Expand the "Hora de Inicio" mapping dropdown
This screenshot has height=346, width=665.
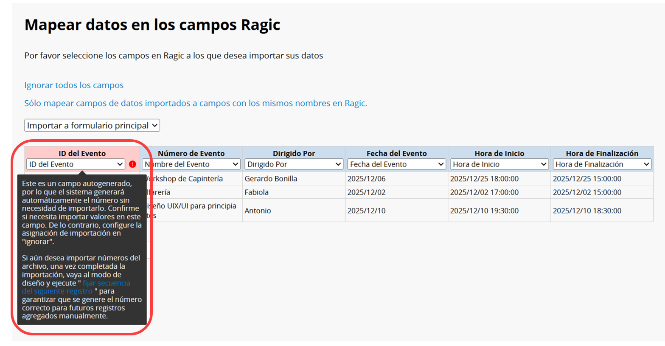499,164
